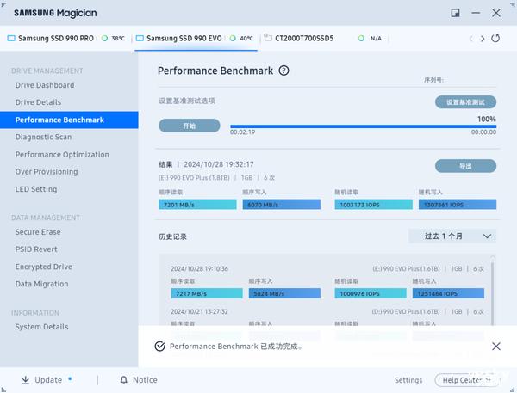Select Performance Benchmark in sidebar

pyautogui.click(x=69, y=120)
